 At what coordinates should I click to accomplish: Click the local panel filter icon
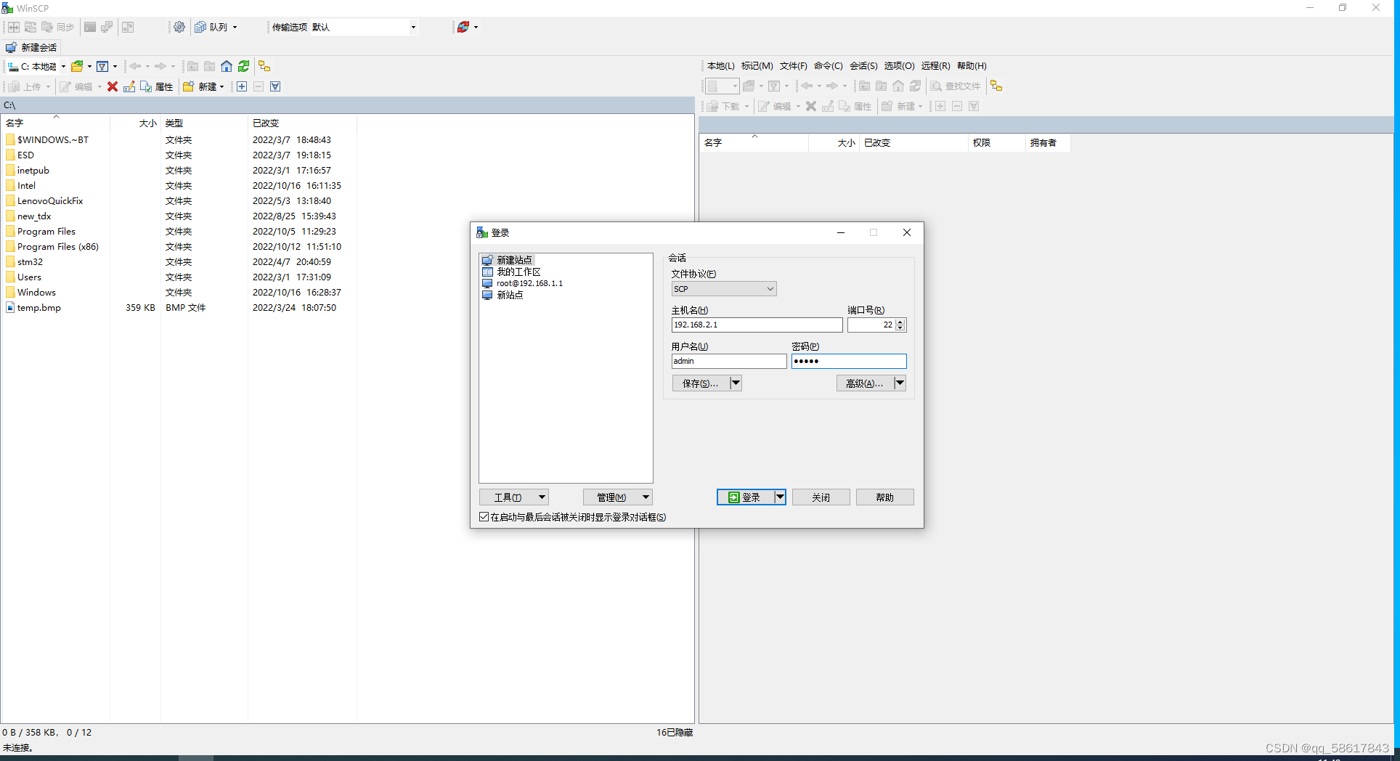click(103, 66)
